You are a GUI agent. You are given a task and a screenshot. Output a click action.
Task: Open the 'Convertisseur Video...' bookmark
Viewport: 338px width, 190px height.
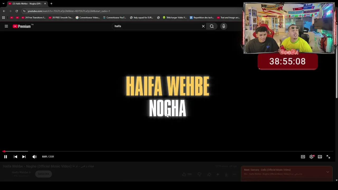click(x=88, y=18)
